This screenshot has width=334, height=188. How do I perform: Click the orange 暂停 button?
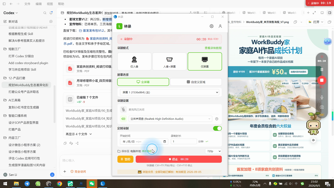pyautogui.click(x=125, y=159)
